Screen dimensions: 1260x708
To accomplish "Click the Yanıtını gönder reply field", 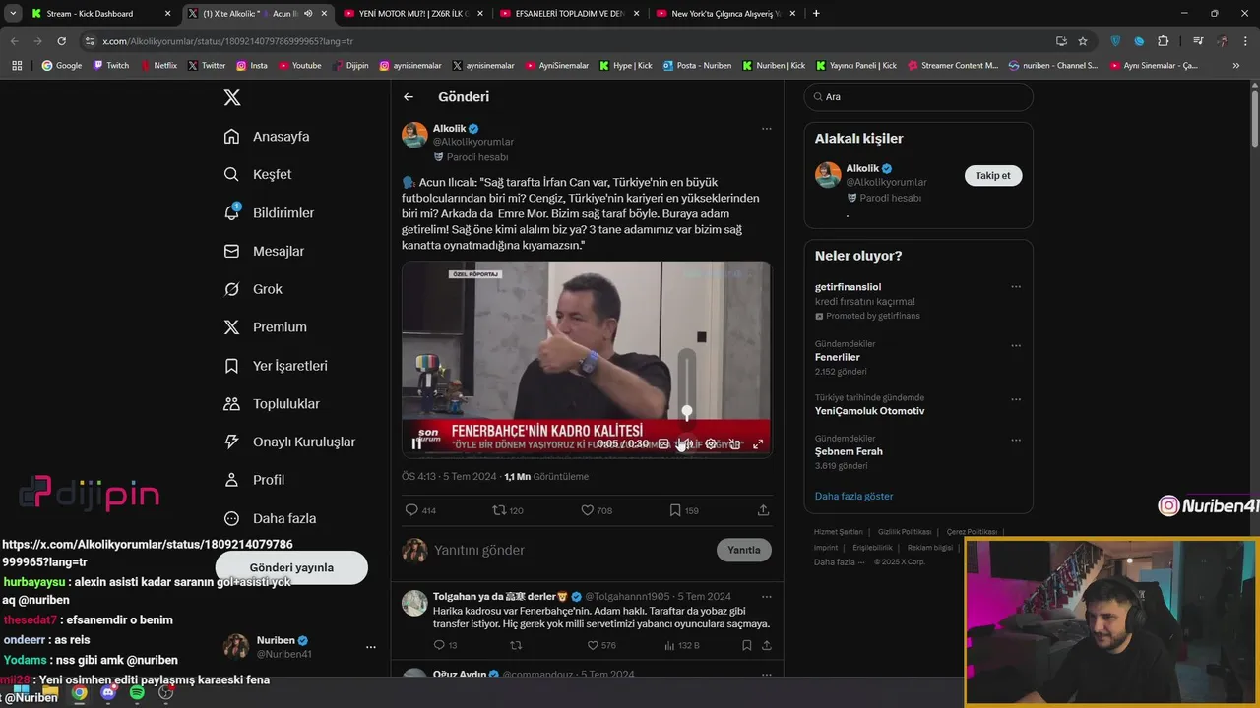I will (571, 550).
